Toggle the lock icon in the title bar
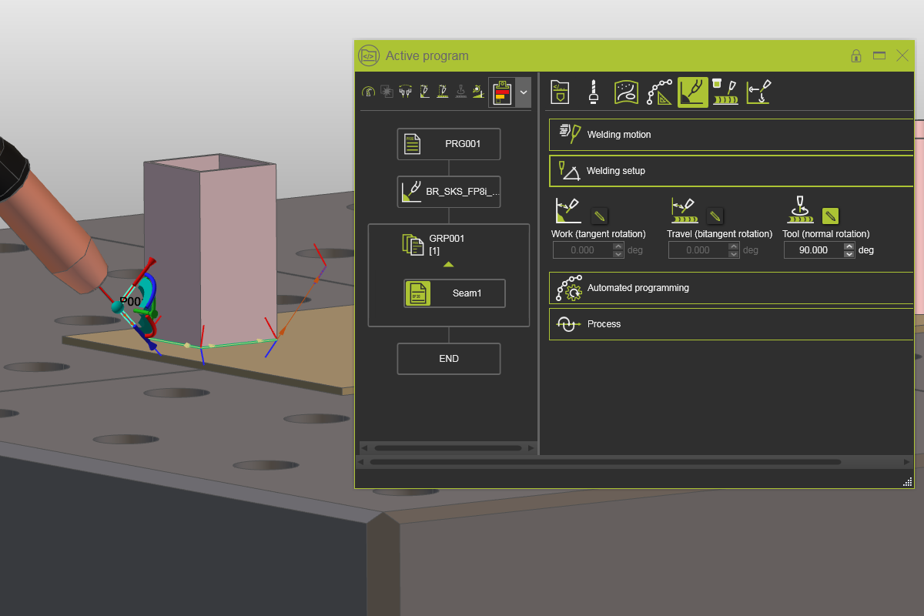Image resolution: width=924 pixels, height=616 pixels. [x=855, y=55]
